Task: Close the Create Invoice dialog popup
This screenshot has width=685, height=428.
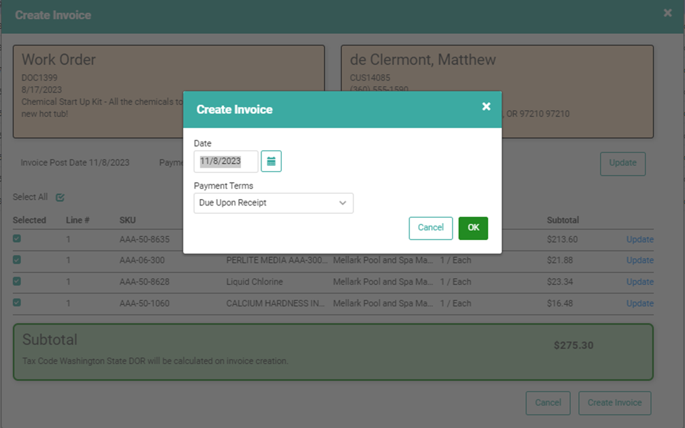Action: pyautogui.click(x=486, y=106)
